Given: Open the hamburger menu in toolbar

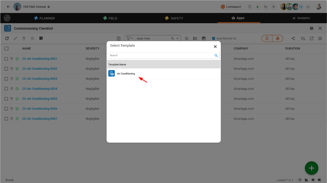Looking at the screenshot, I should click(x=320, y=38).
